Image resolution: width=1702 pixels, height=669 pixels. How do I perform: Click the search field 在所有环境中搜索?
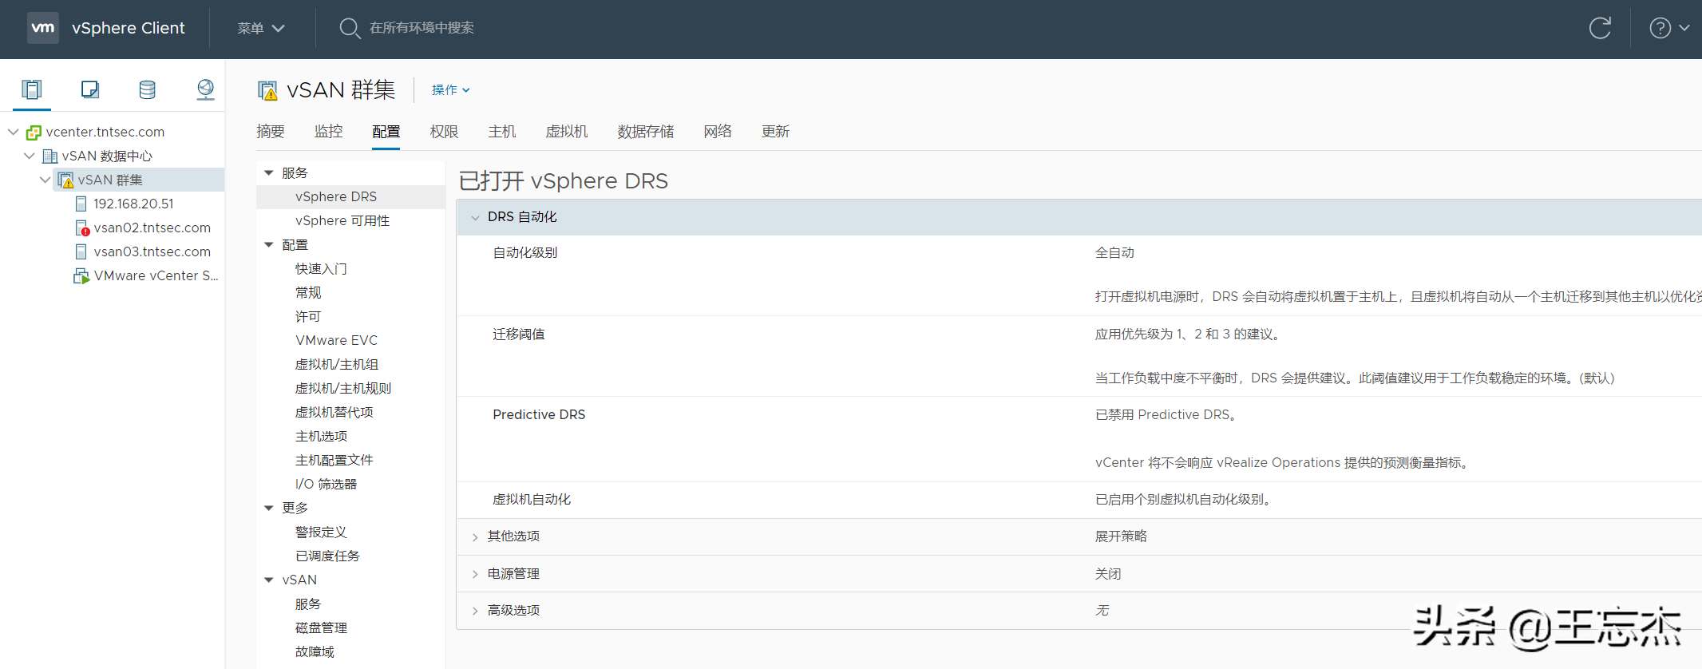[x=422, y=28]
